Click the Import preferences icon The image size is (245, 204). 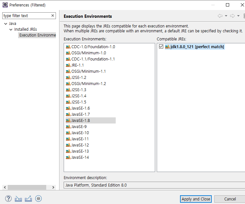[x=18, y=199]
